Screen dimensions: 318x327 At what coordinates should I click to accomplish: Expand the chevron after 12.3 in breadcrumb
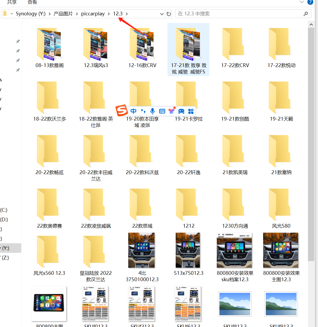(127, 14)
